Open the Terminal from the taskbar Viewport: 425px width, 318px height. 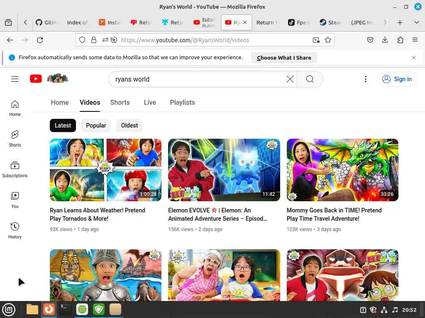65,309
